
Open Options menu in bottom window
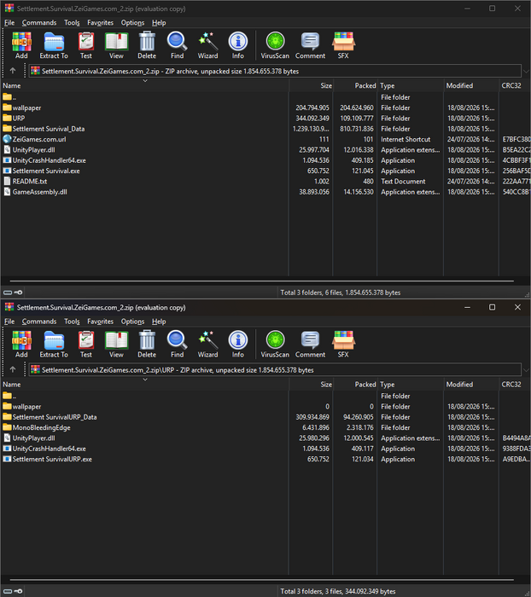tap(132, 322)
